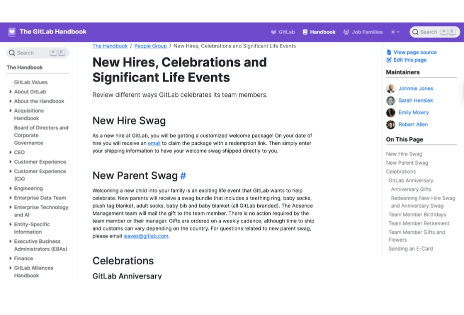Jump to Redeeming New Hire Swag section
464x315 pixels.
423,202
